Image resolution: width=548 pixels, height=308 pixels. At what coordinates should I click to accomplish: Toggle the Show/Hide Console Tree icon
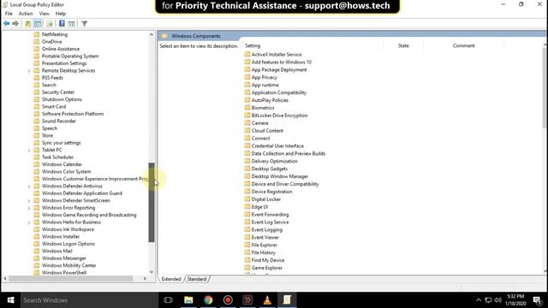point(38,23)
